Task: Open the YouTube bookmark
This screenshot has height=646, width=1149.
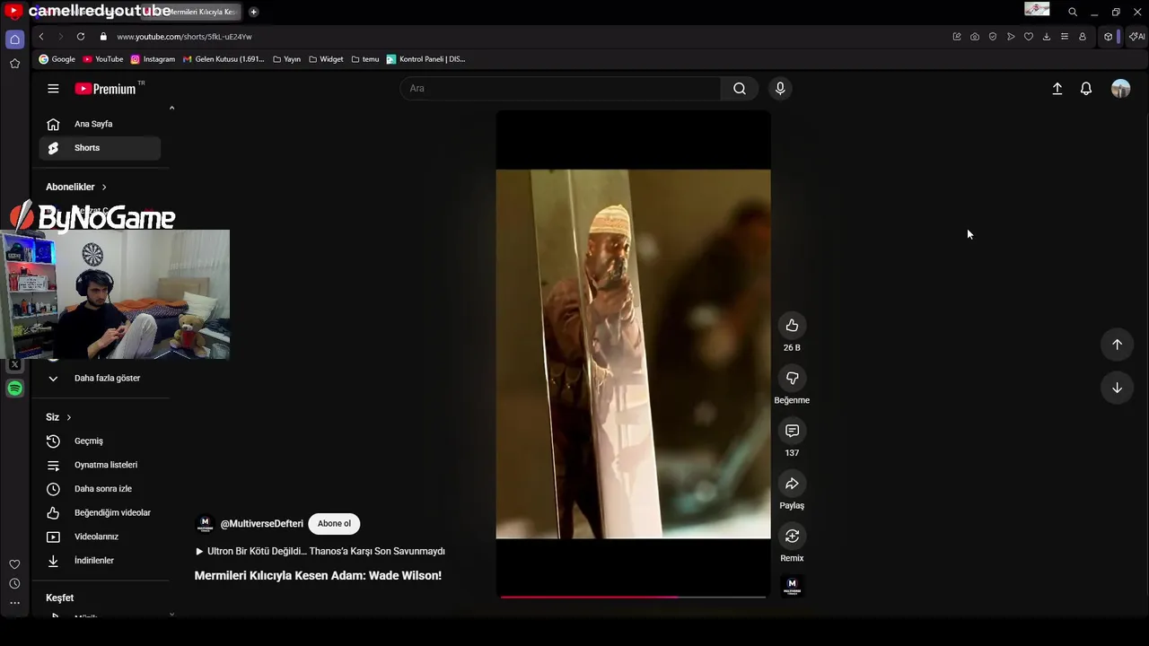Action: click(x=103, y=59)
